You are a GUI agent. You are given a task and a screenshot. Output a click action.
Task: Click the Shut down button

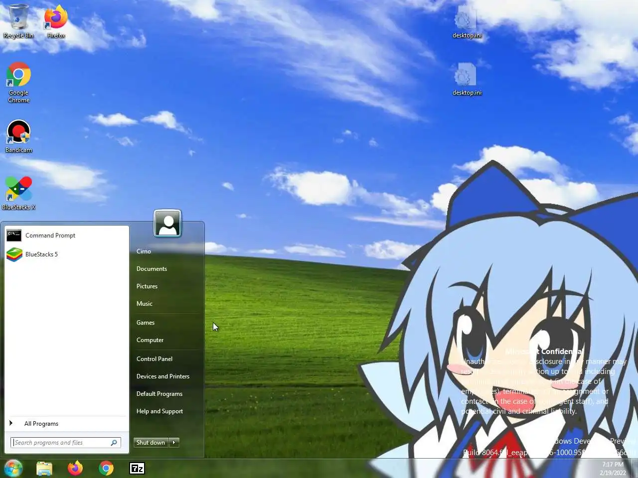(151, 443)
